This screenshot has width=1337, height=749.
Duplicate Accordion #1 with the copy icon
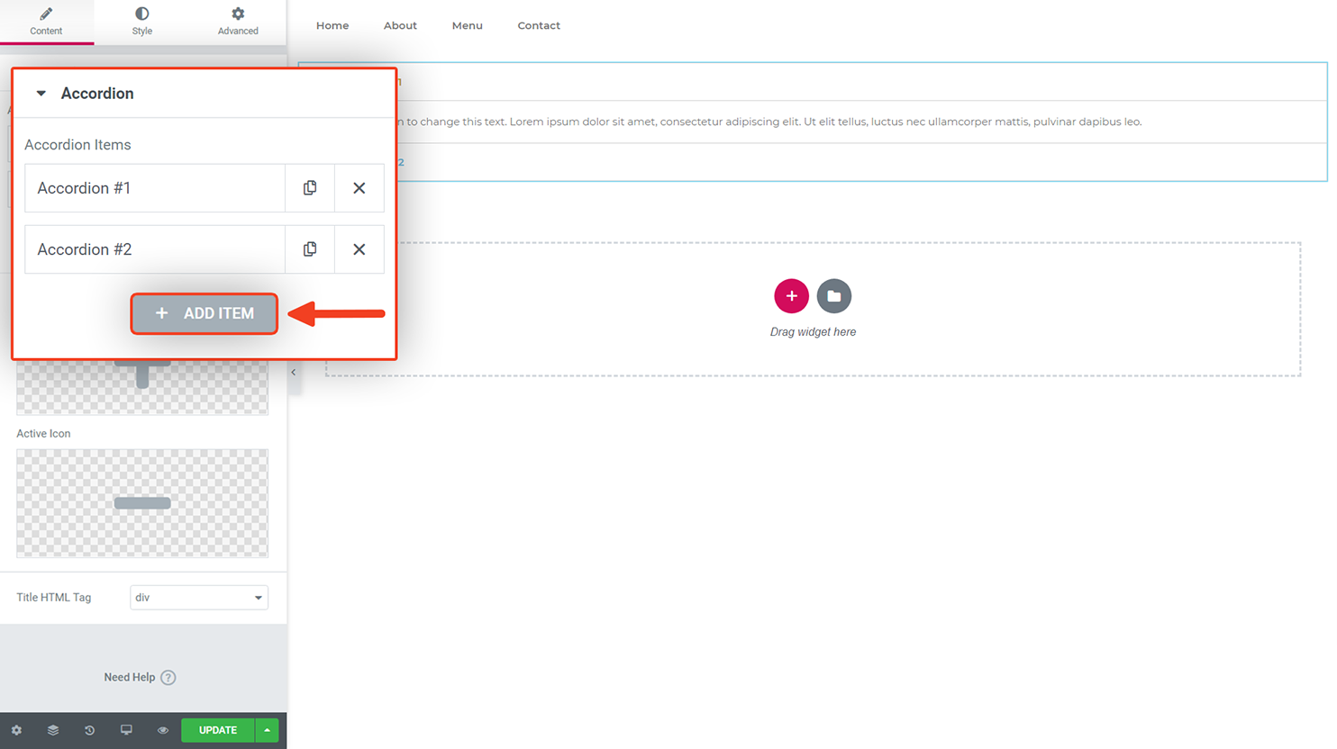309,188
